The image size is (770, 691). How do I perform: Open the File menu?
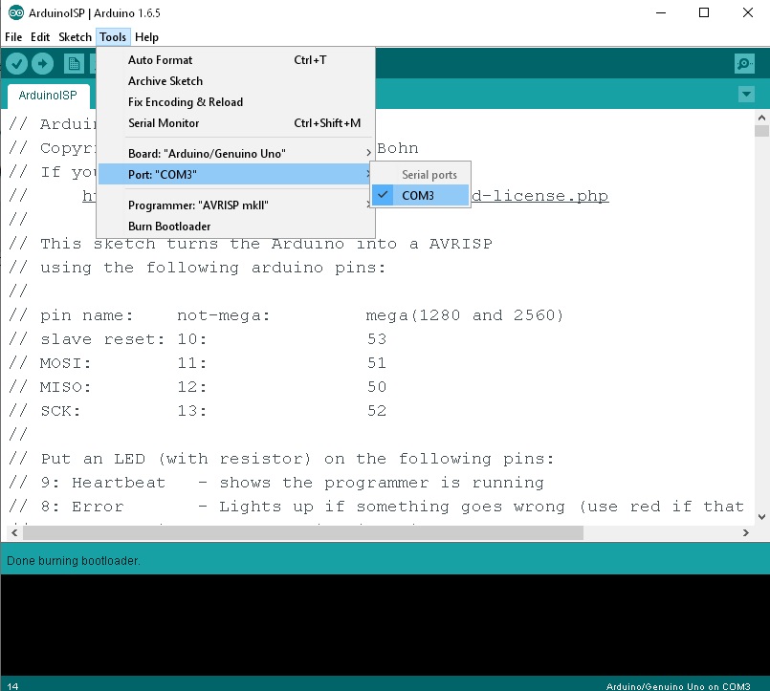(x=13, y=37)
